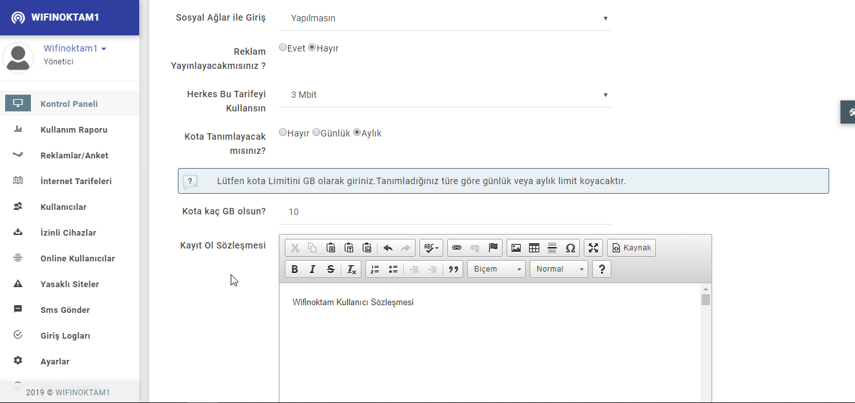
Task: Click the editor scrollbar up arrow
Action: click(x=706, y=289)
